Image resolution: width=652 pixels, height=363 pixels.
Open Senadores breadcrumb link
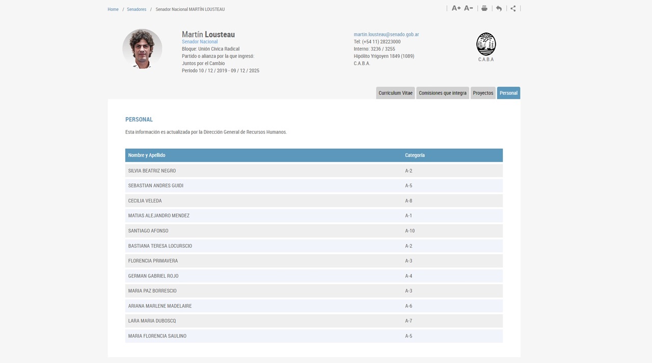(137, 9)
